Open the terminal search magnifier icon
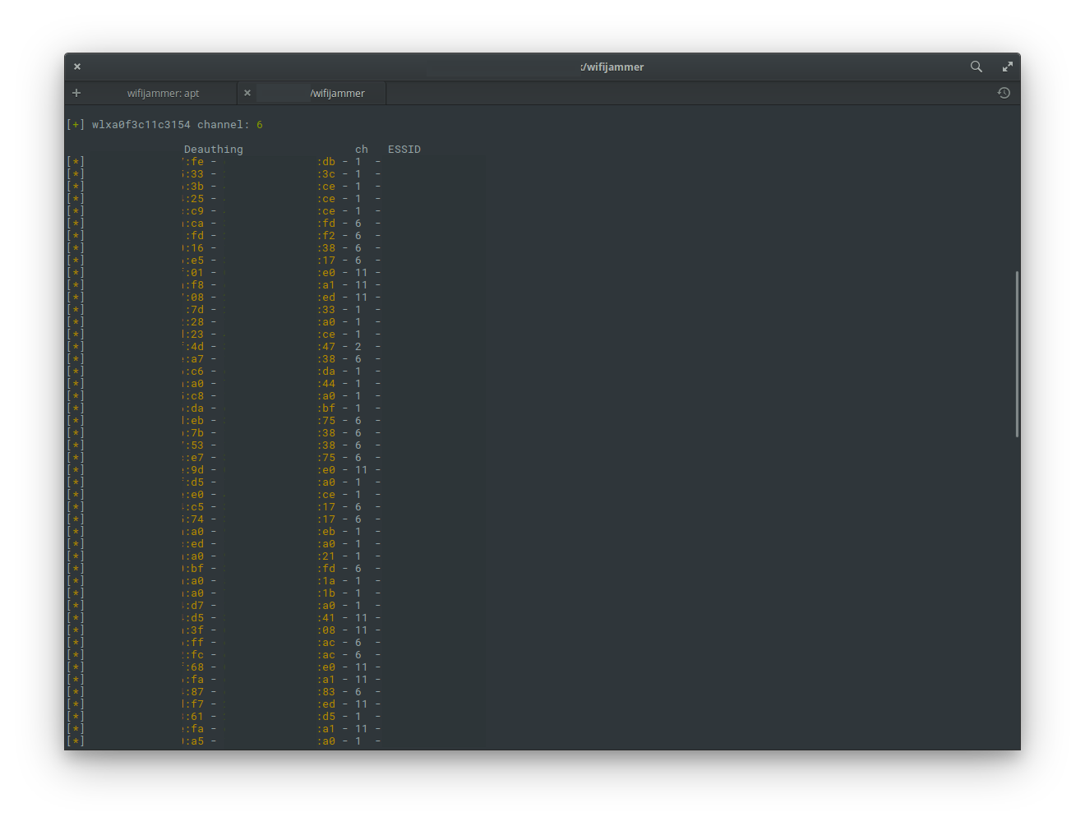The width and height of the screenshot is (1085, 826). coord(976,67)
